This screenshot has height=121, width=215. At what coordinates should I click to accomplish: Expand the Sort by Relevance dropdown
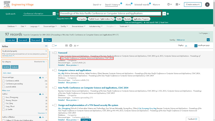pos(208,40)
